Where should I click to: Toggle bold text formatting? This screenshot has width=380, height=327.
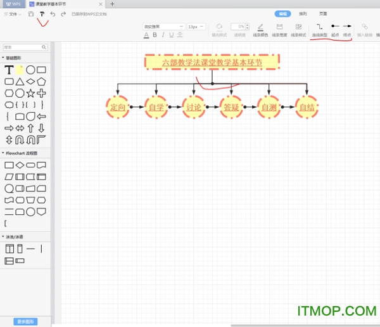tap(154, 35)
